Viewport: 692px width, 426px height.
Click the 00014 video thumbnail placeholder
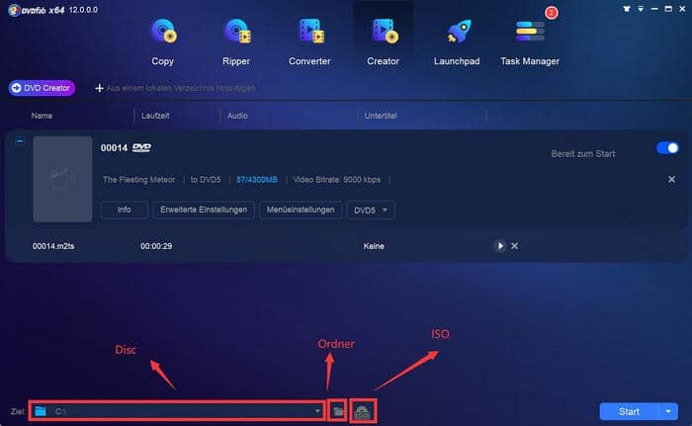pyautogui.click(x=62, y=179)
